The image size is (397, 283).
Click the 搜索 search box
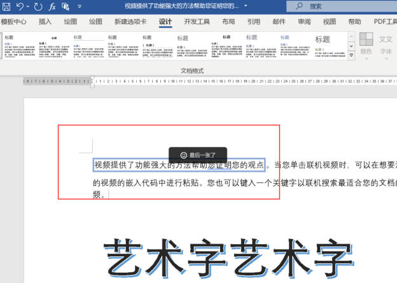pos(342,6)
